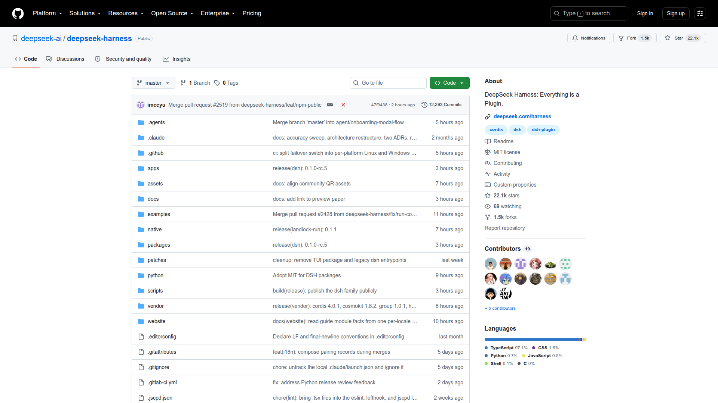This screenshot has width=718, height=403.
Task: Click the .github folder icon
Action: 141,153
